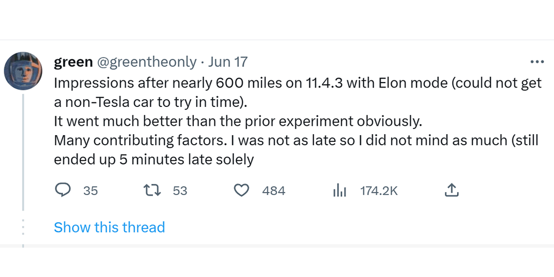The height and width of the screenshot is (277, 554).
Task: Click the share upload arrow icon
Action: [x=452, y=191]
